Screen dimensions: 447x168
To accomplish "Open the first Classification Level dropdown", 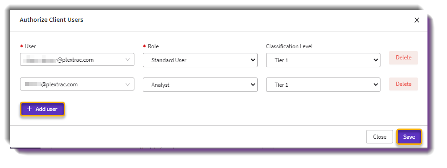I will [x=323, y=60].
